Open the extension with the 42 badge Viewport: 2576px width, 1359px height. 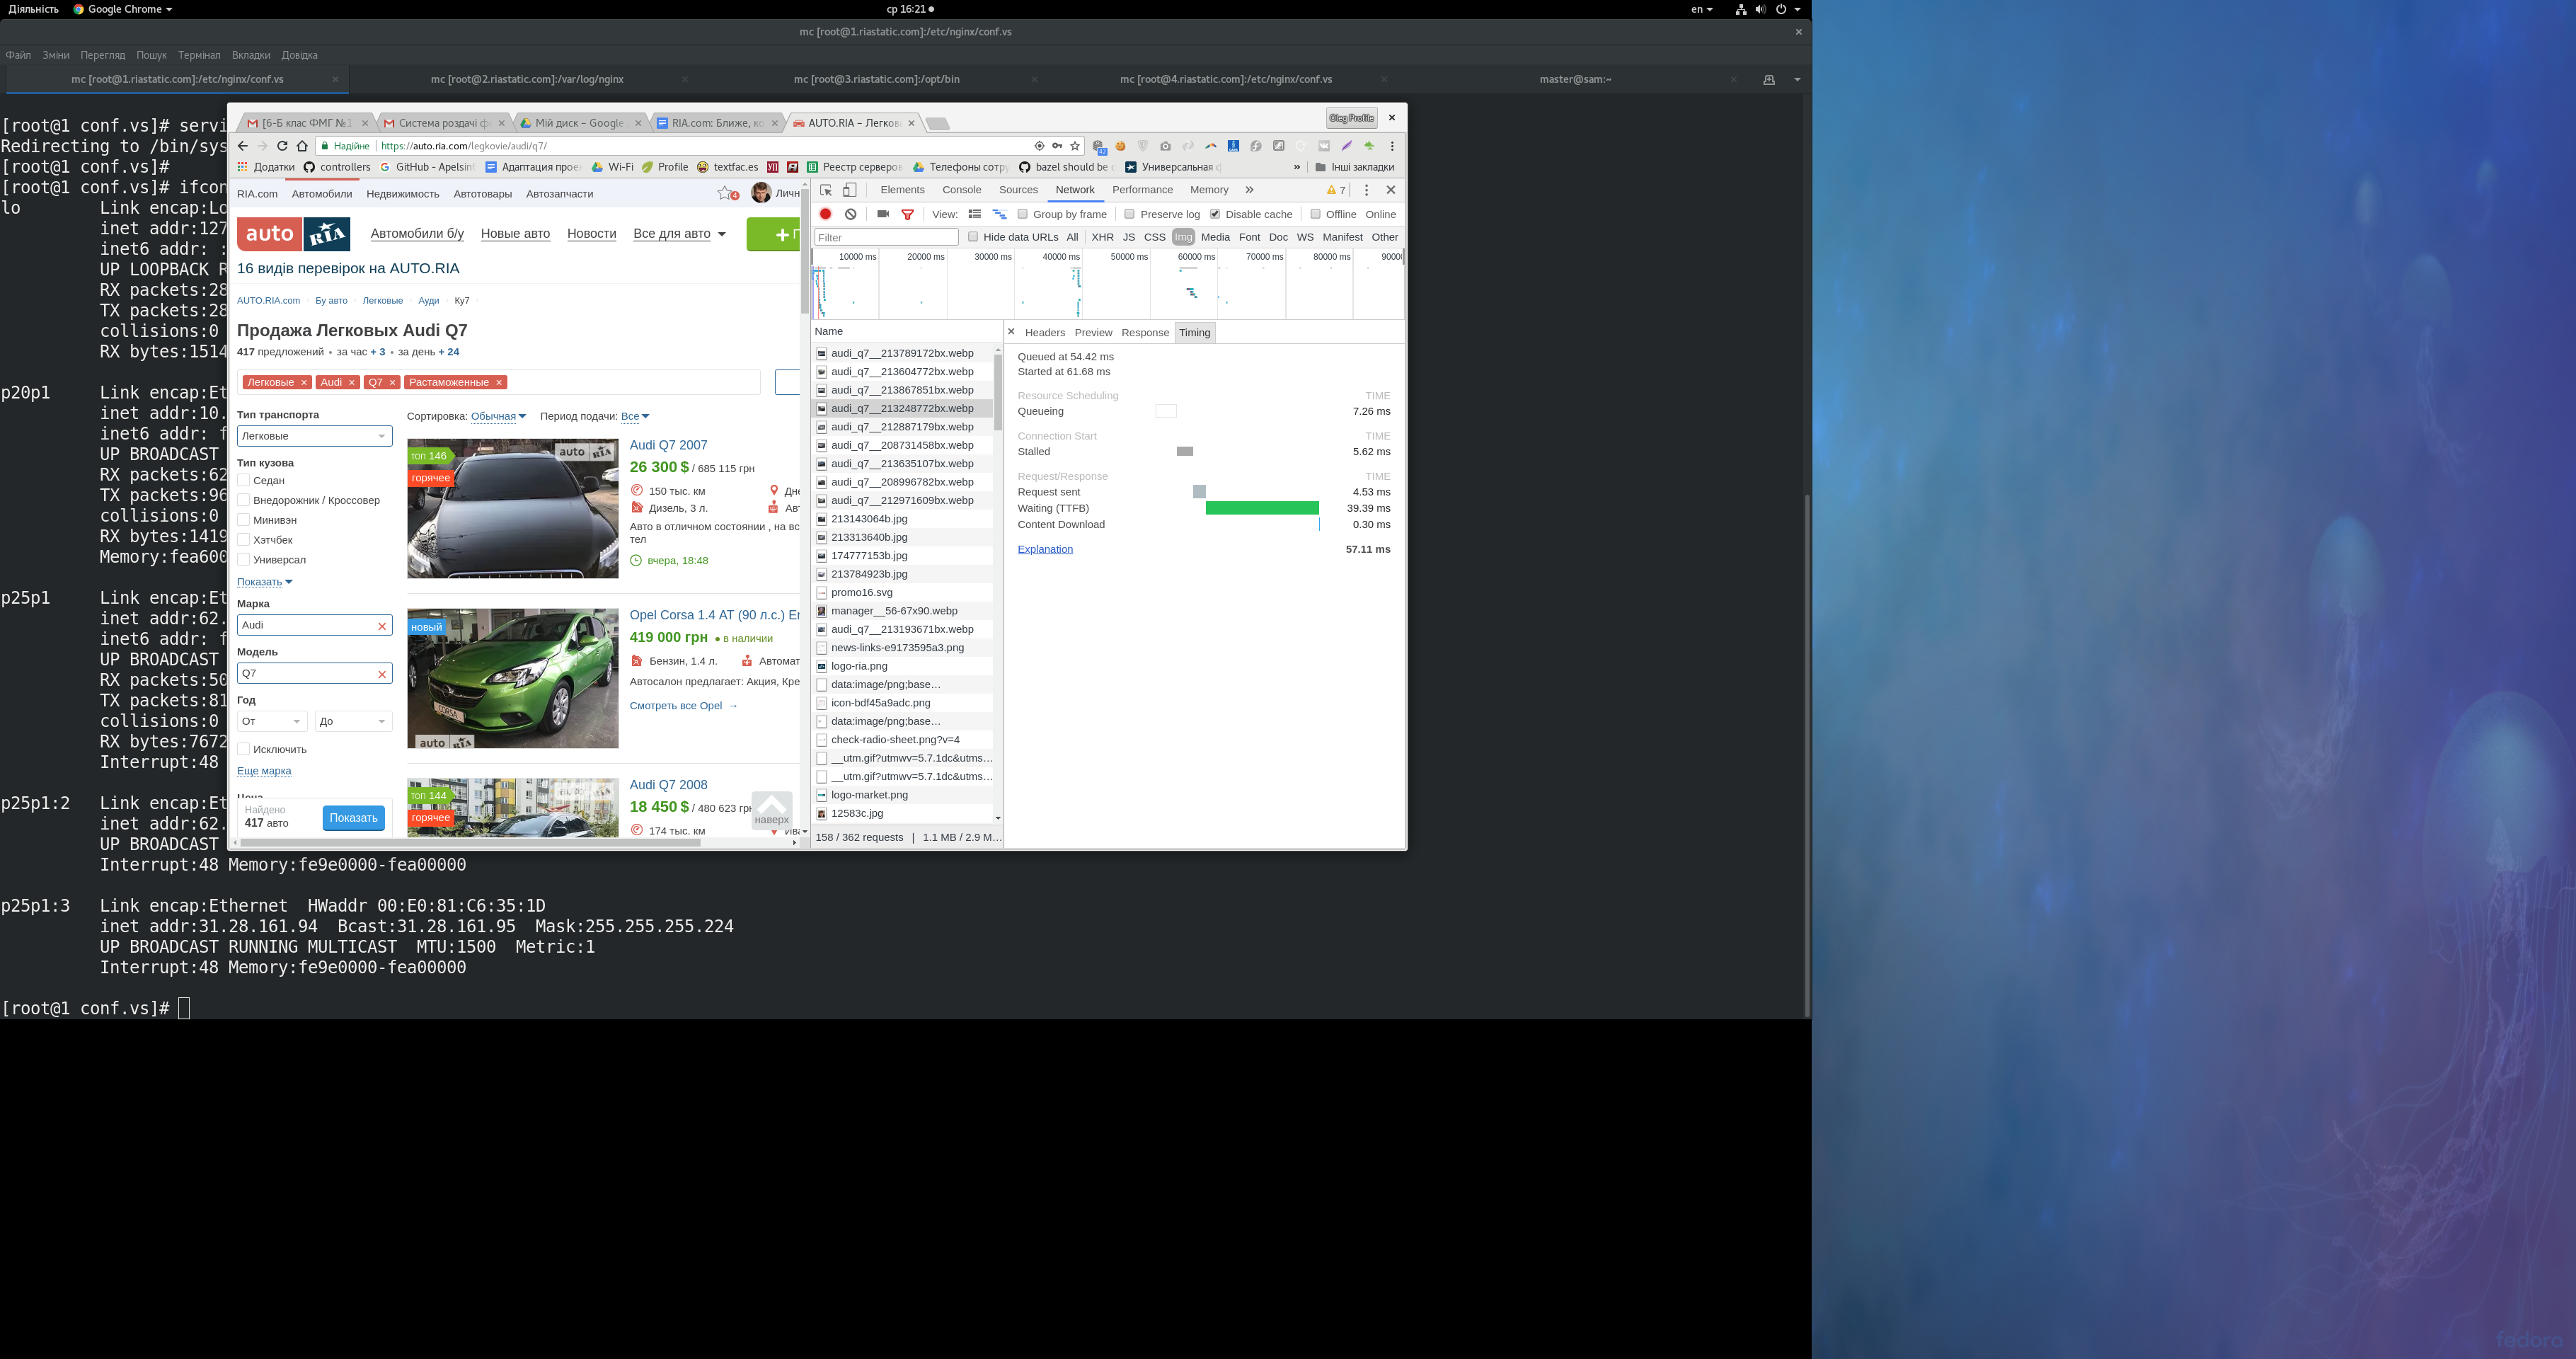(1098, 147)
